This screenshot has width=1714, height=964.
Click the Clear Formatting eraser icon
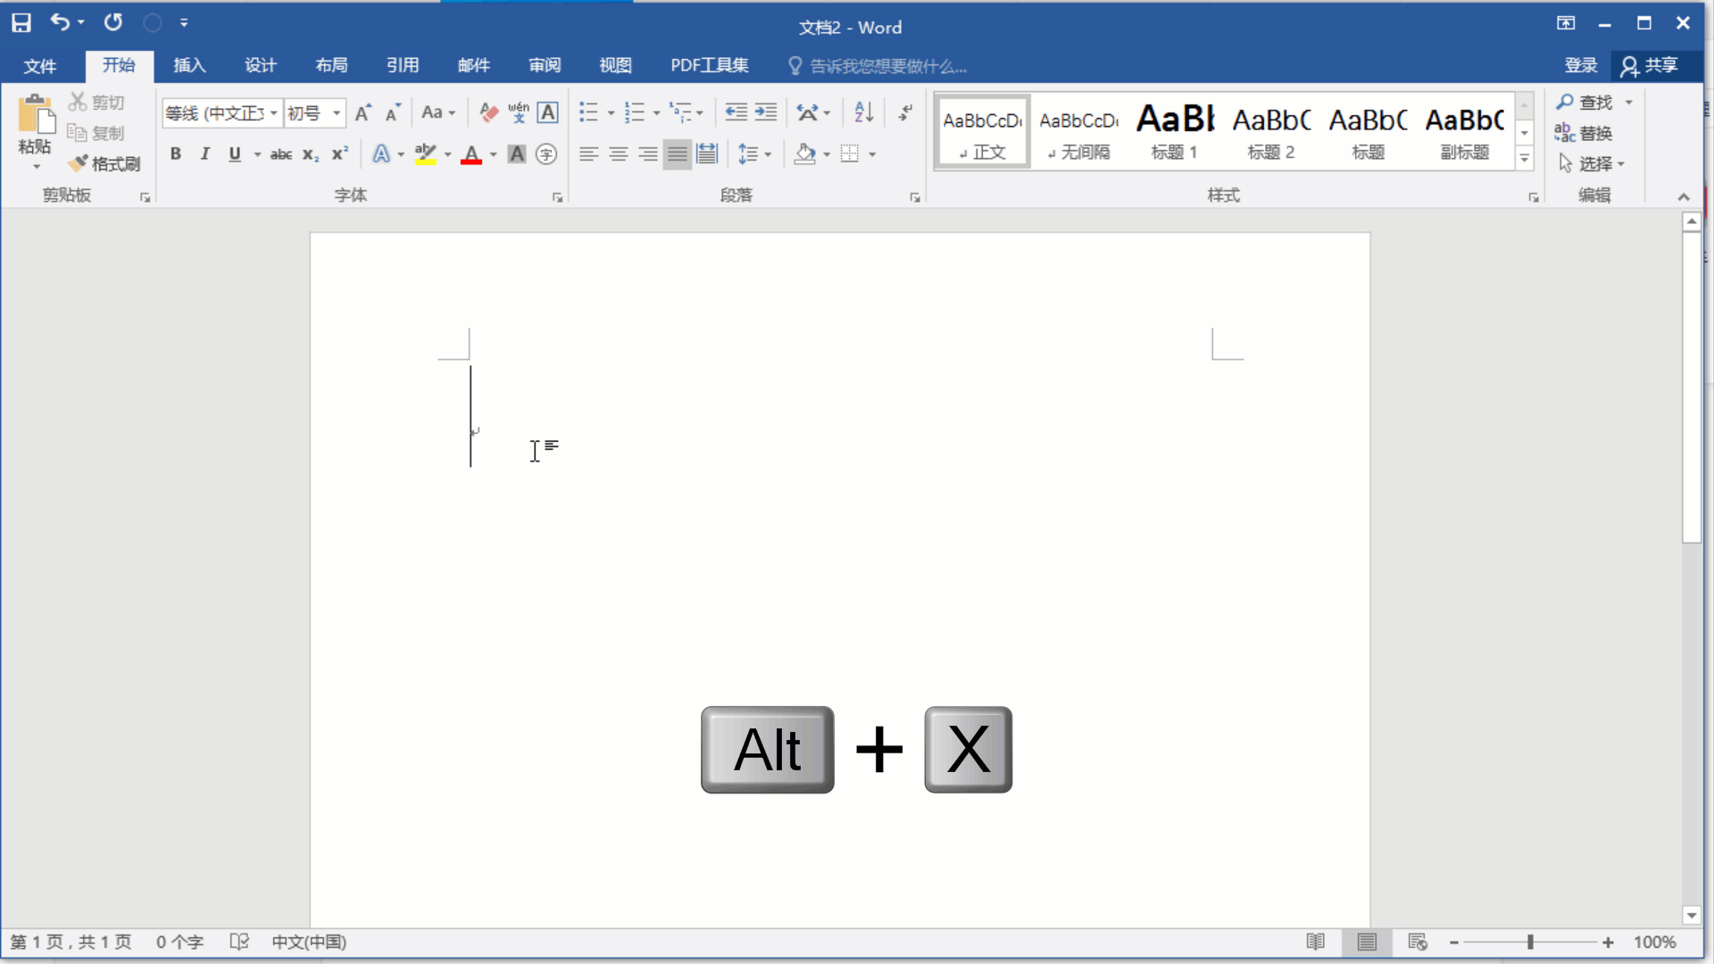click(x=488, y=112)
